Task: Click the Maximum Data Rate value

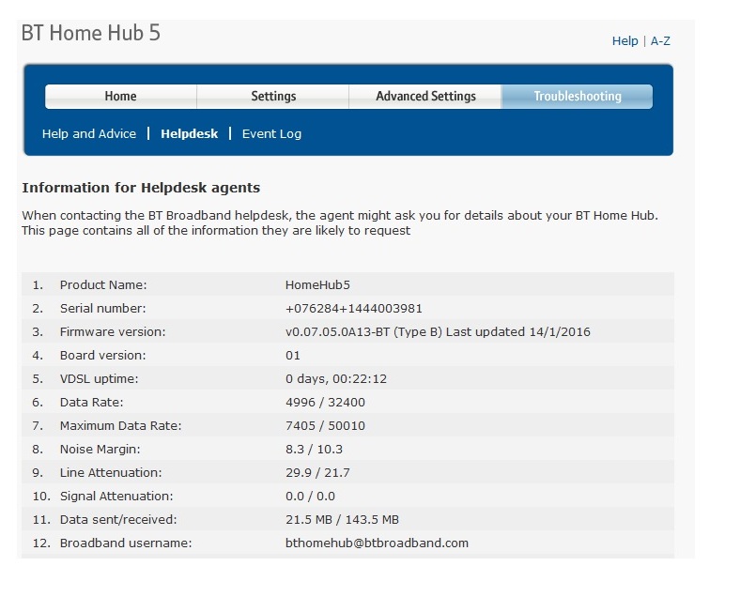Action: [325, 425]
